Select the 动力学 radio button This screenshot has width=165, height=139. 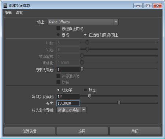pos(58,90)
